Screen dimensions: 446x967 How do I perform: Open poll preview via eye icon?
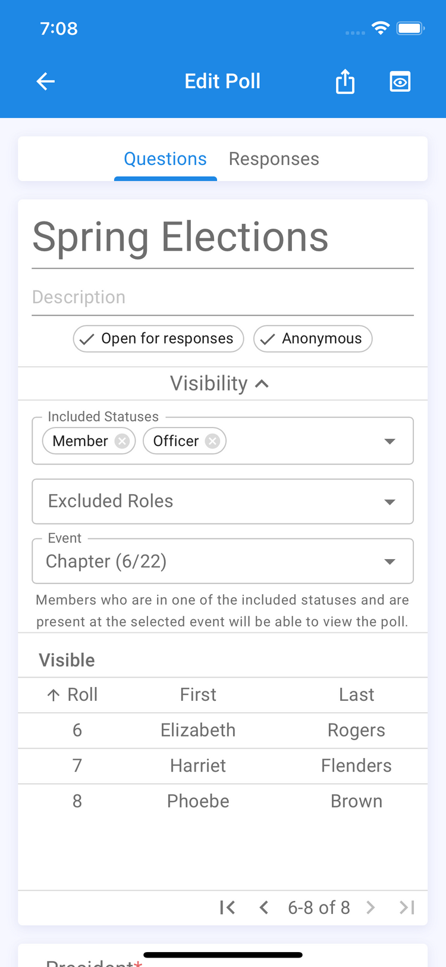400,82
